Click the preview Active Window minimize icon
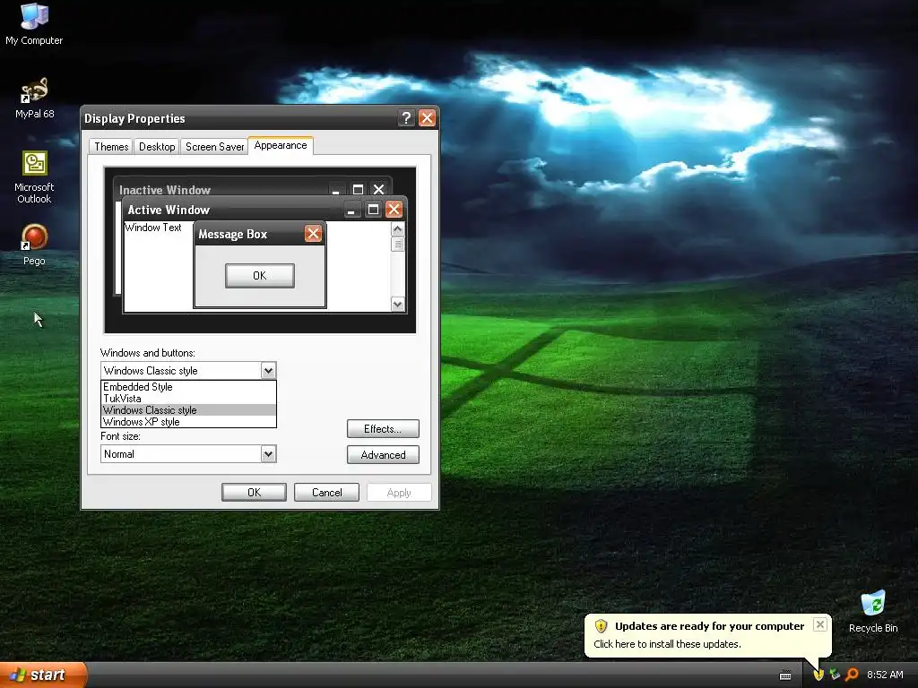This screenshot has width=918, height=688. tap(351, 210)
